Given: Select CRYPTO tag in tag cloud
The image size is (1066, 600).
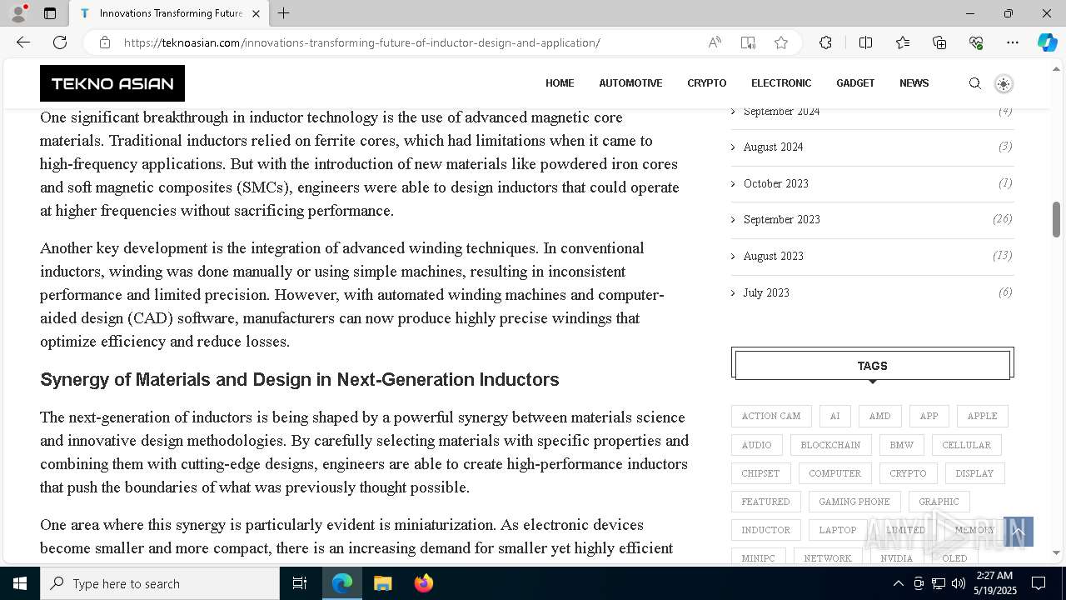Looking at the screenshot, I should (908, 473).
